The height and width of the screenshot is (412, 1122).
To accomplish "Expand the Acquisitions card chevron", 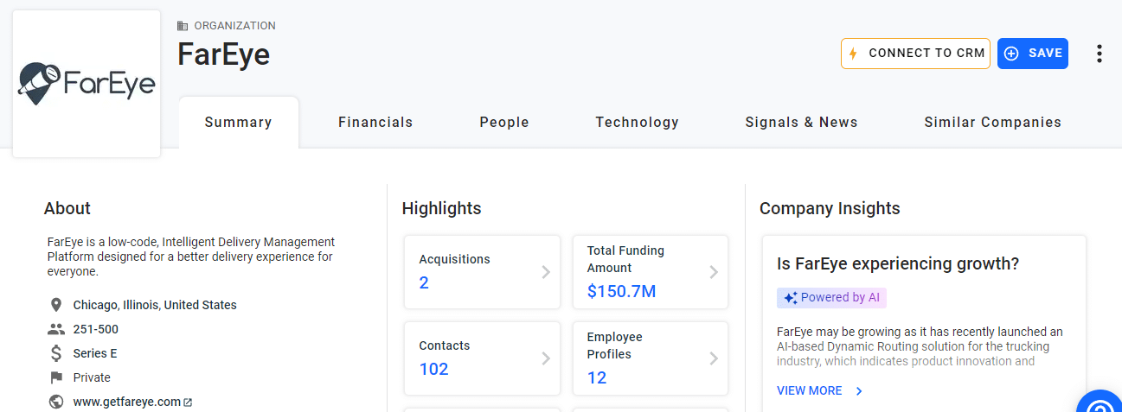I will tap(546, 272).
